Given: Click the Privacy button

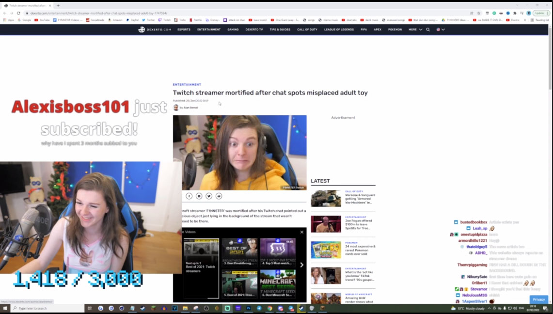Looking at the screenshot, I should [x=539, y=299].
